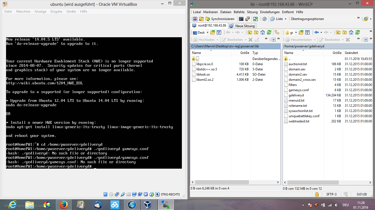The width and height of the screenshot is (375, 210).
Task: Open WinSCP preferences gear icon
Action: click(265, 19)
